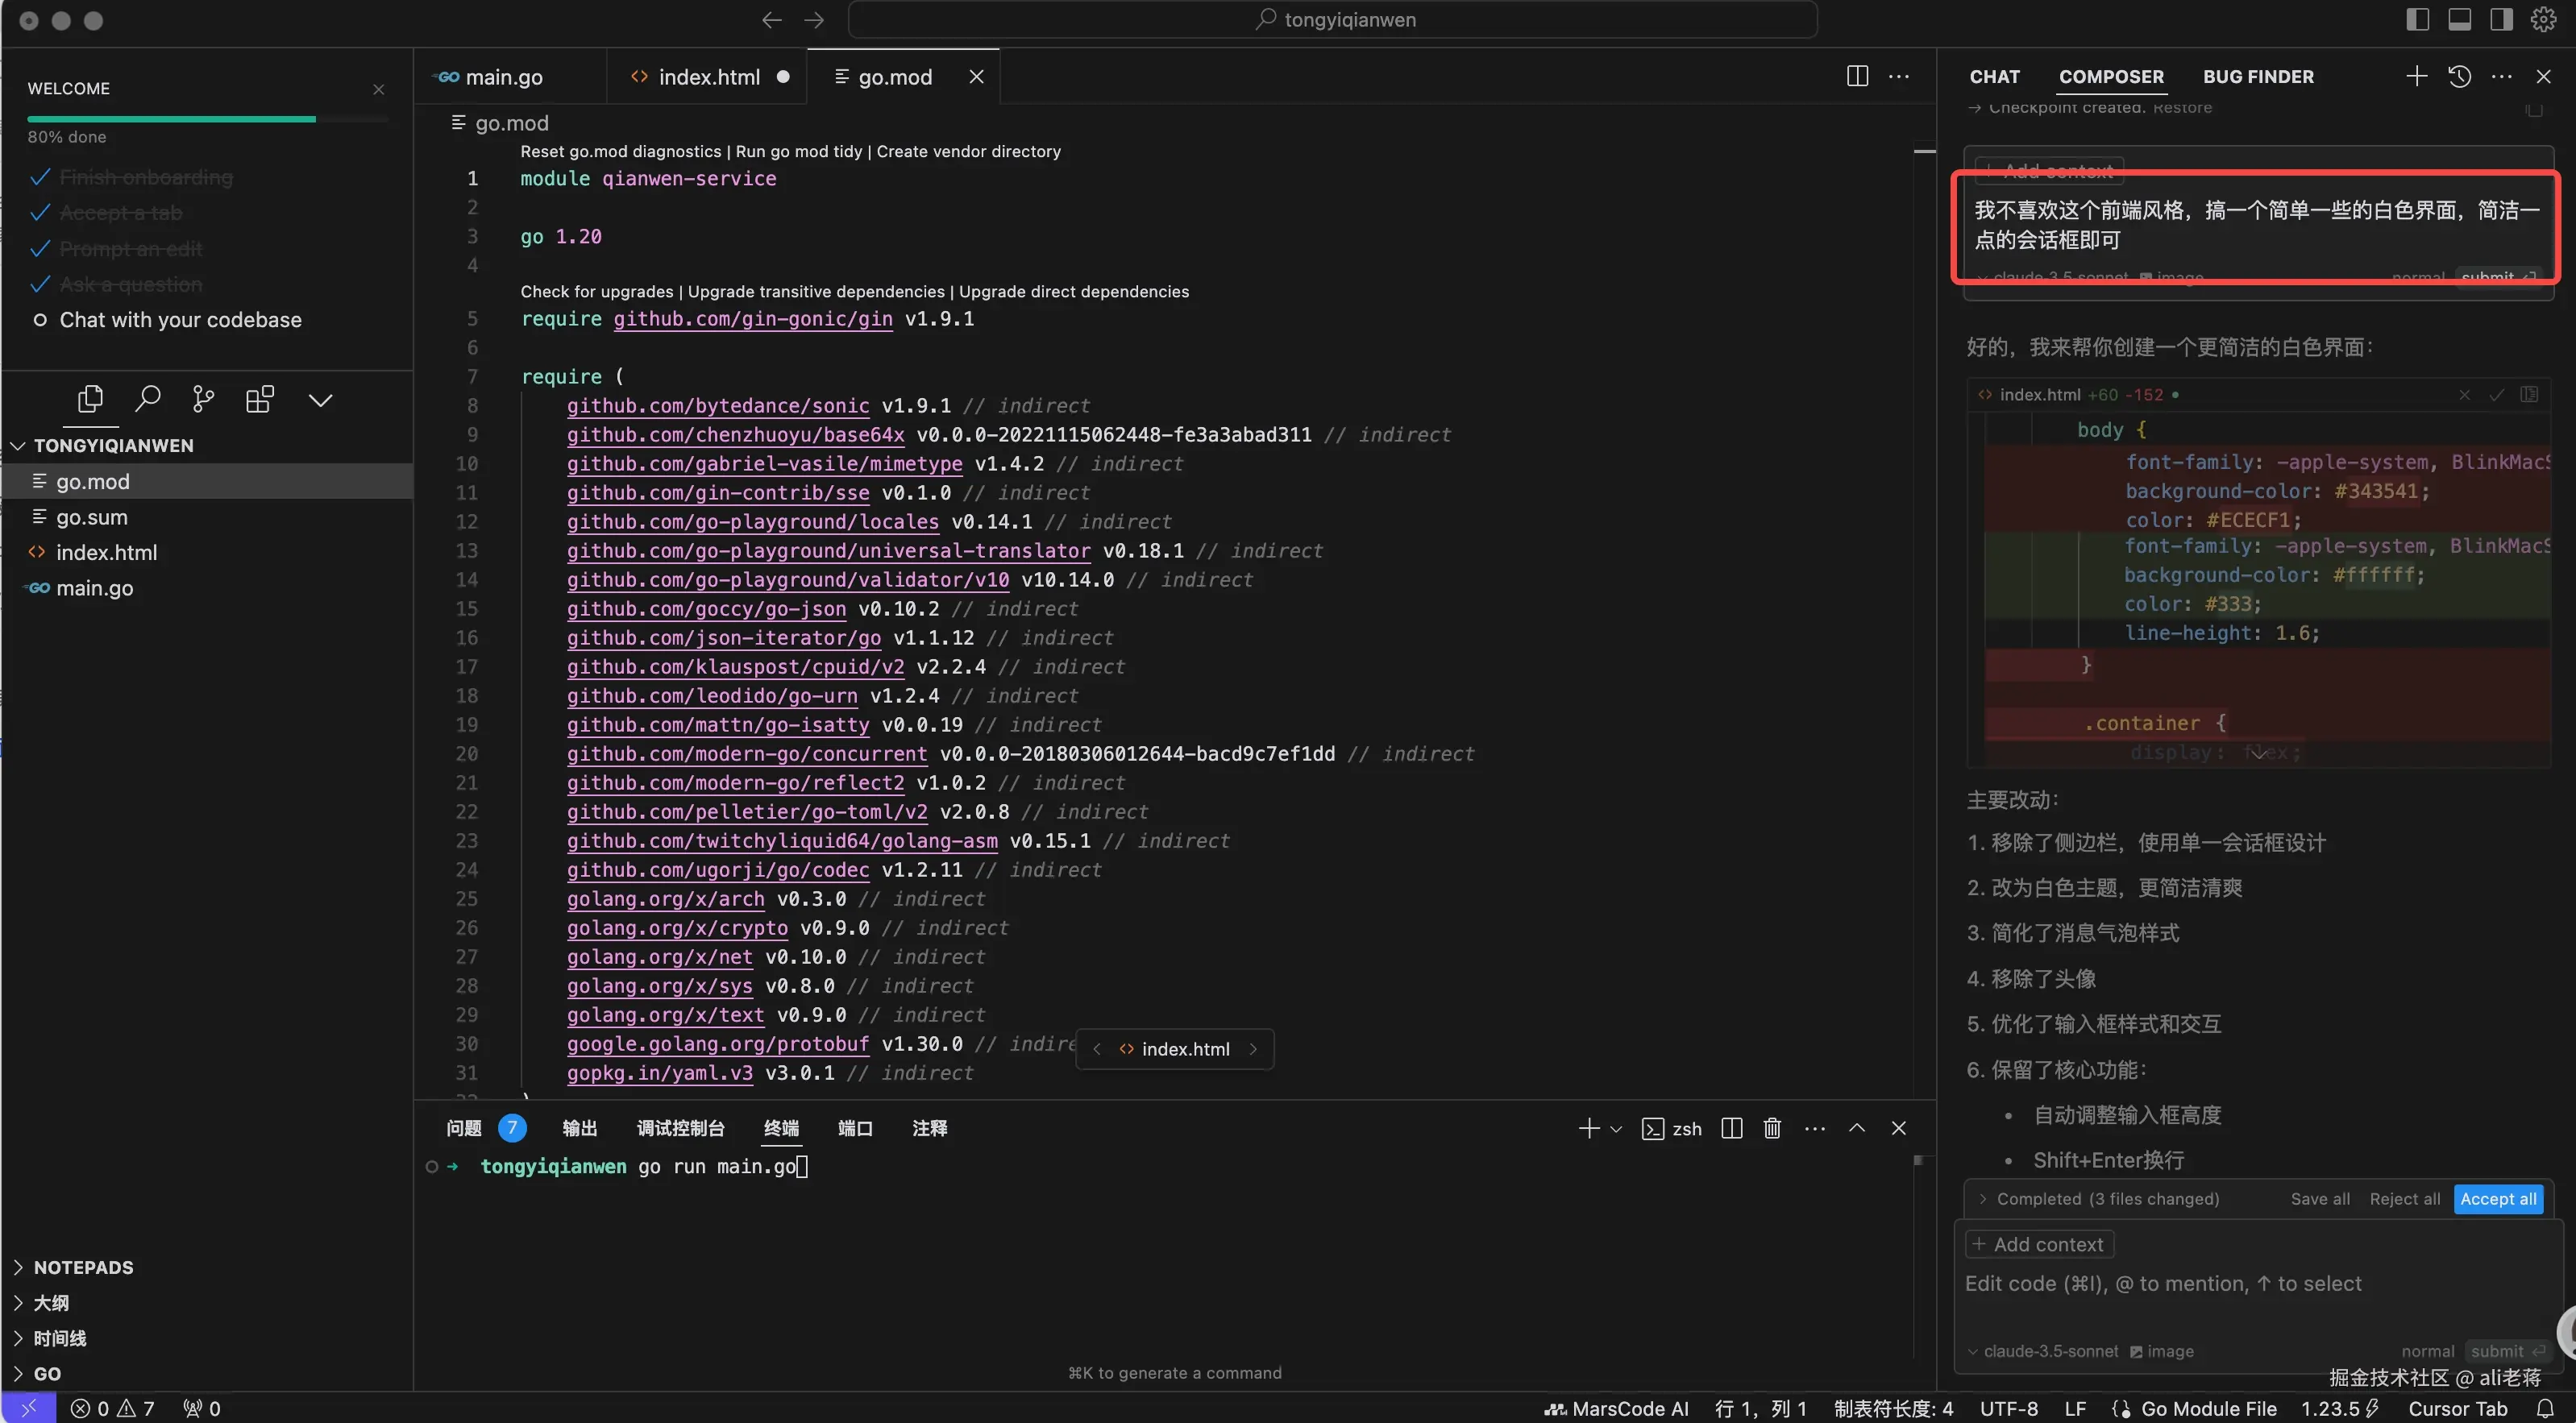
Task: Open the Extensions sidebar icon
Action: point(259,399)
